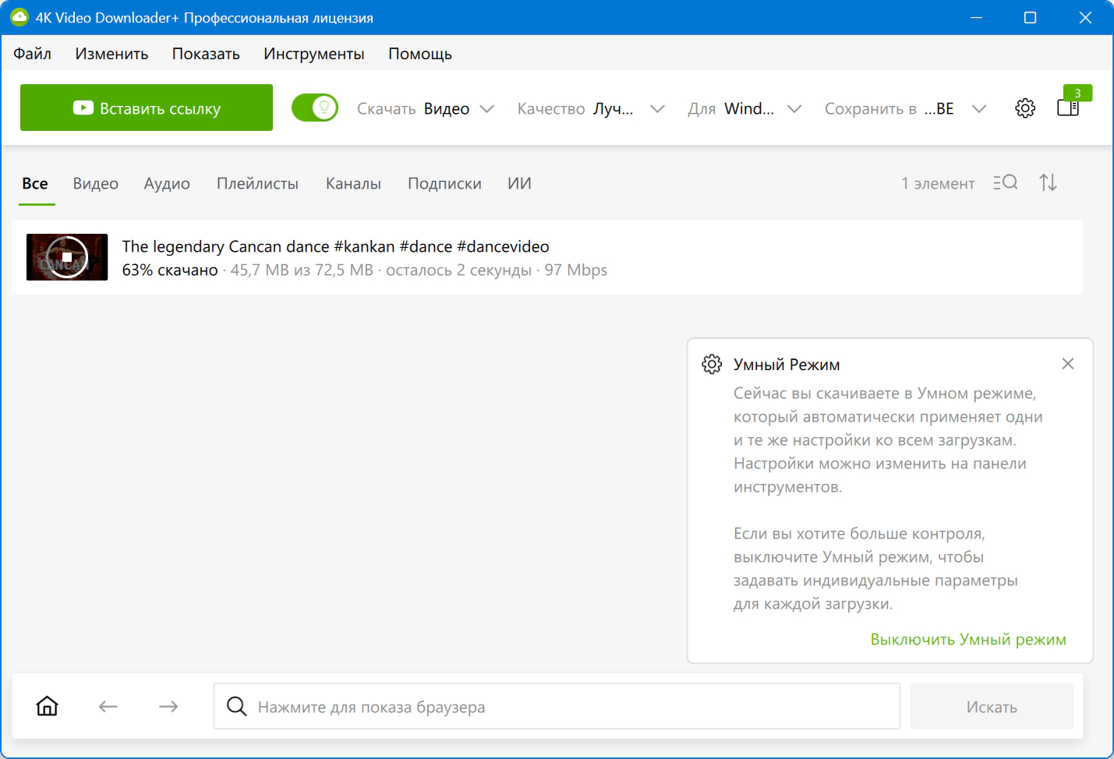
Task: Maximize the application window
Action: 1030,17
